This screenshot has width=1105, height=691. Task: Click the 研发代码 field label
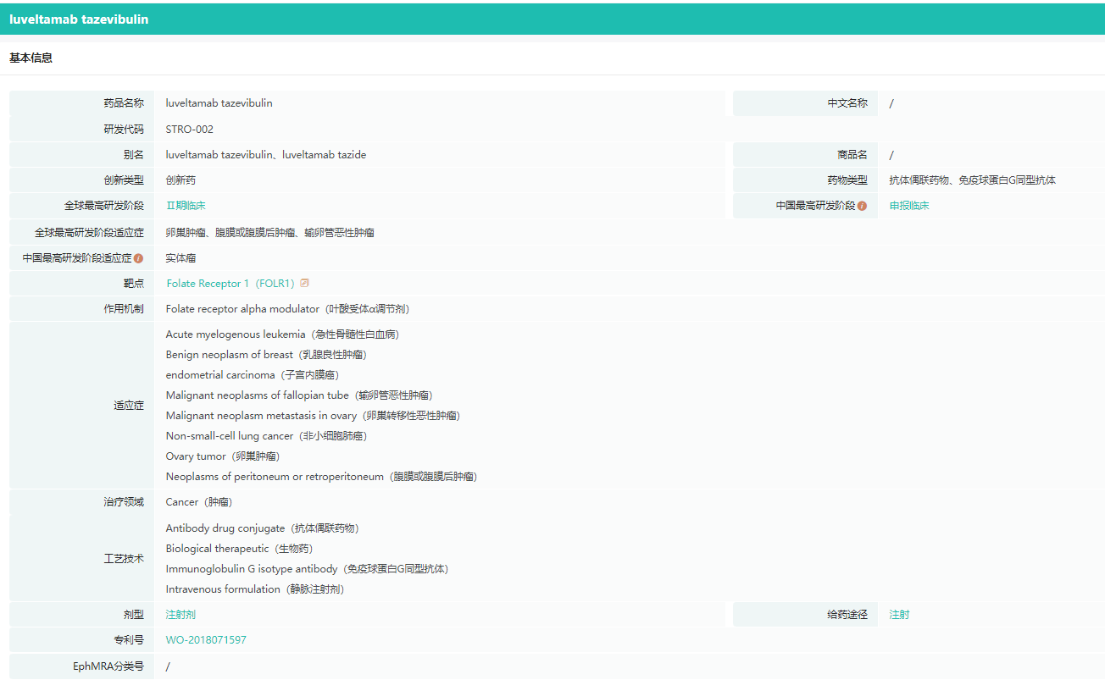tap(124, 130)
